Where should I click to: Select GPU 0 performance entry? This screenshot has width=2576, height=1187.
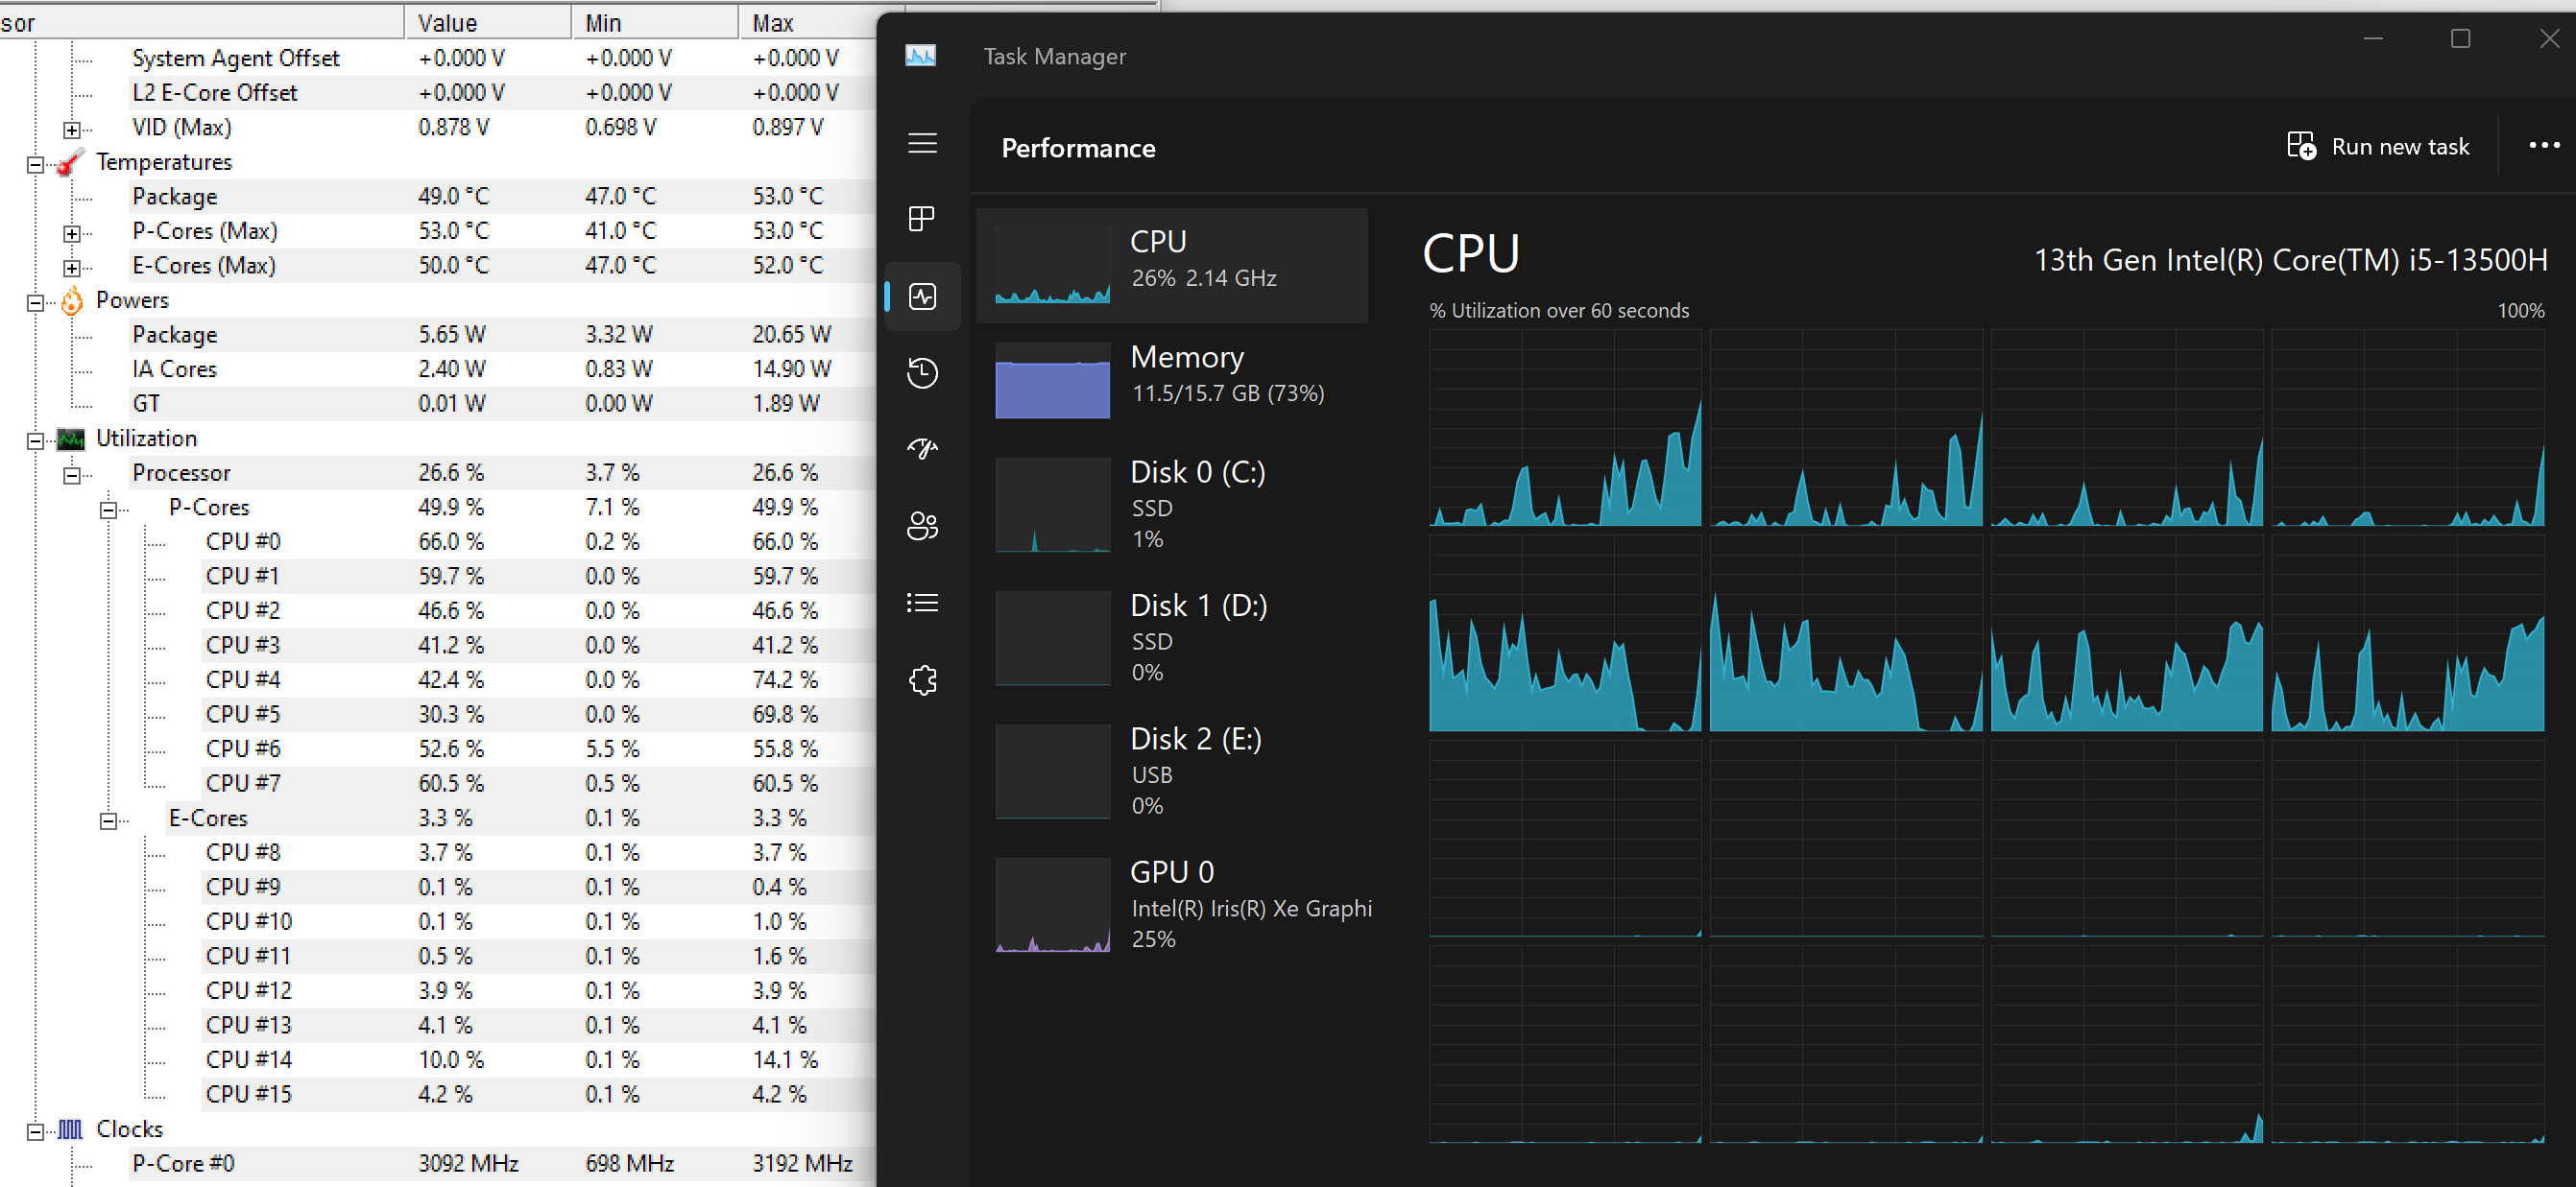[1171, 904]
